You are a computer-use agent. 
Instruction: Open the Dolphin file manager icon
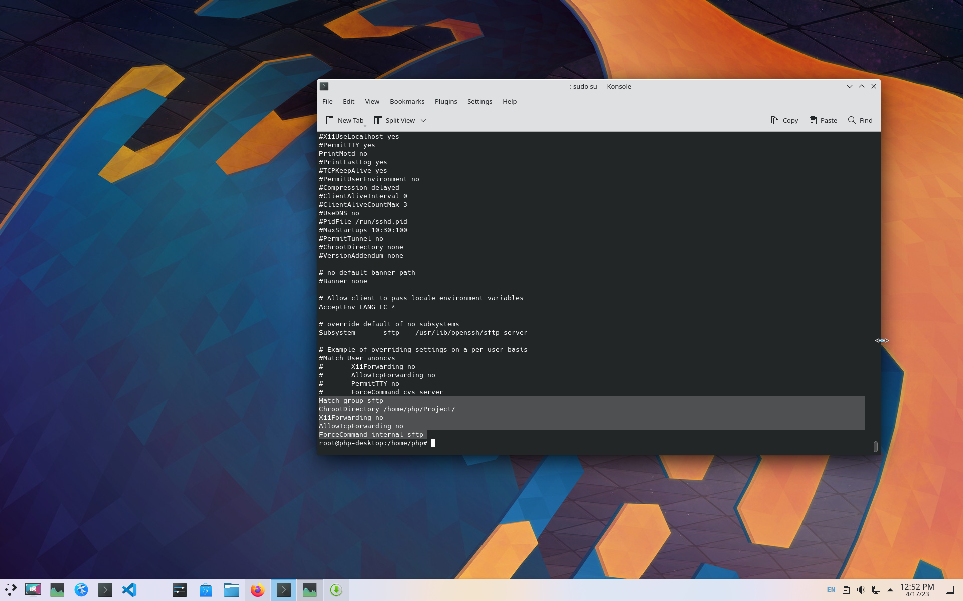tap(231, 590)
